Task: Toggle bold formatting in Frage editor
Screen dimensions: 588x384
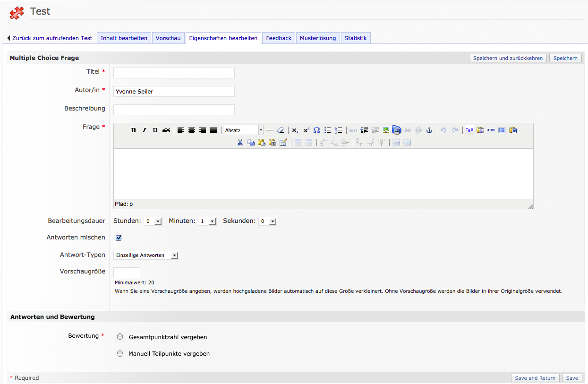Action: tap(134, 130)
